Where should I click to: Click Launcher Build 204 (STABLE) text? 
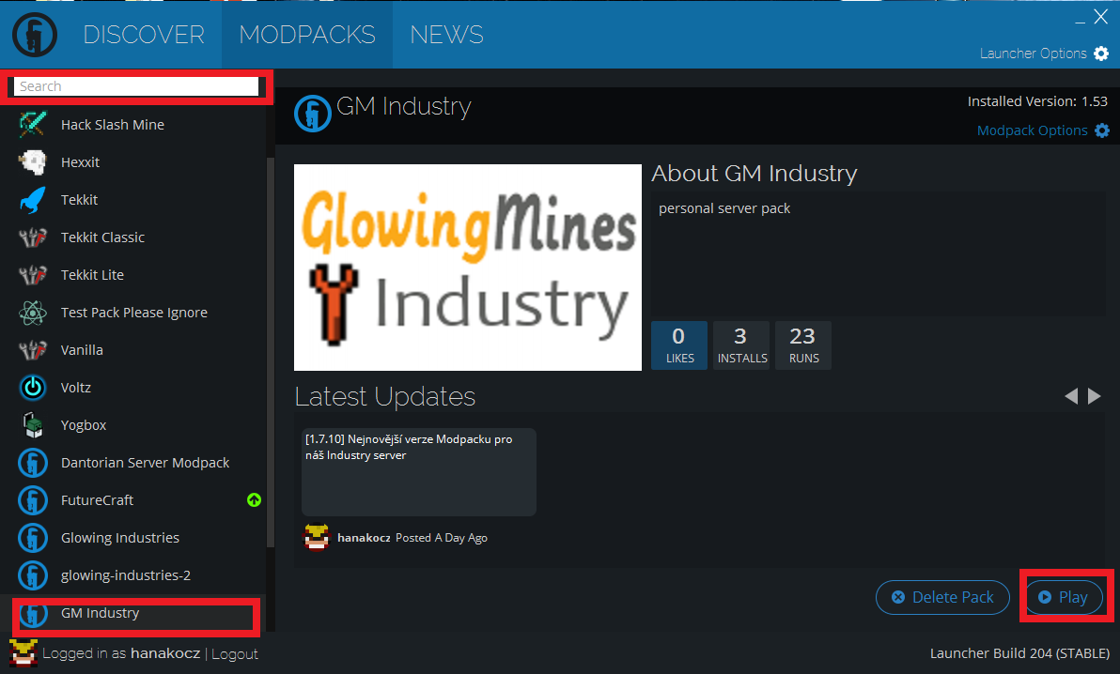pyautogui.click(x=1019, y=653)
